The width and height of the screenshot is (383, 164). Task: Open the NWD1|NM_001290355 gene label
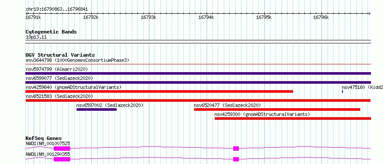click(x=48, y=154)
